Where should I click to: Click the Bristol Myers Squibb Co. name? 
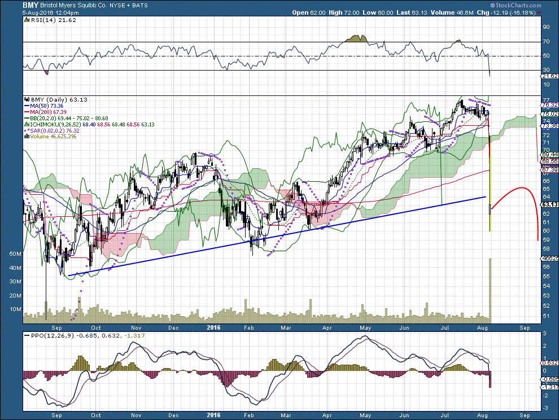(x=73, y=5)
